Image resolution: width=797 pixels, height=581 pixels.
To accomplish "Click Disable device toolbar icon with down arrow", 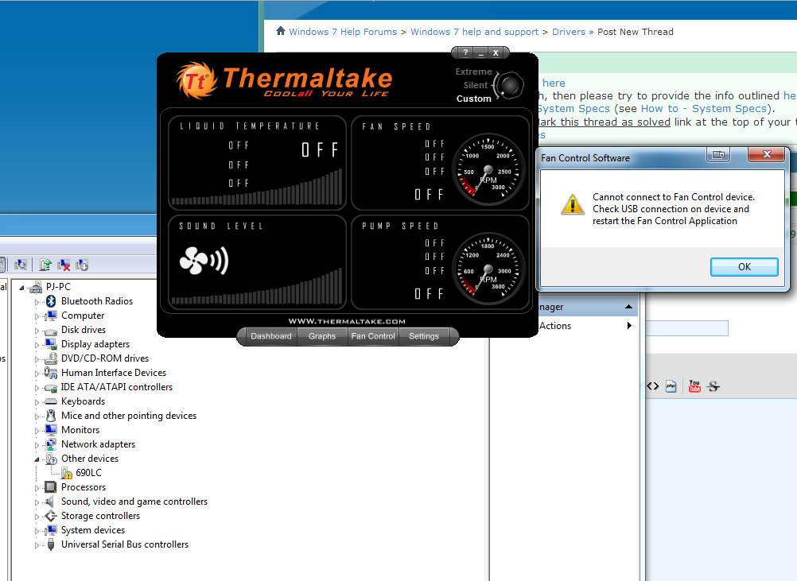I will [82, 265].
